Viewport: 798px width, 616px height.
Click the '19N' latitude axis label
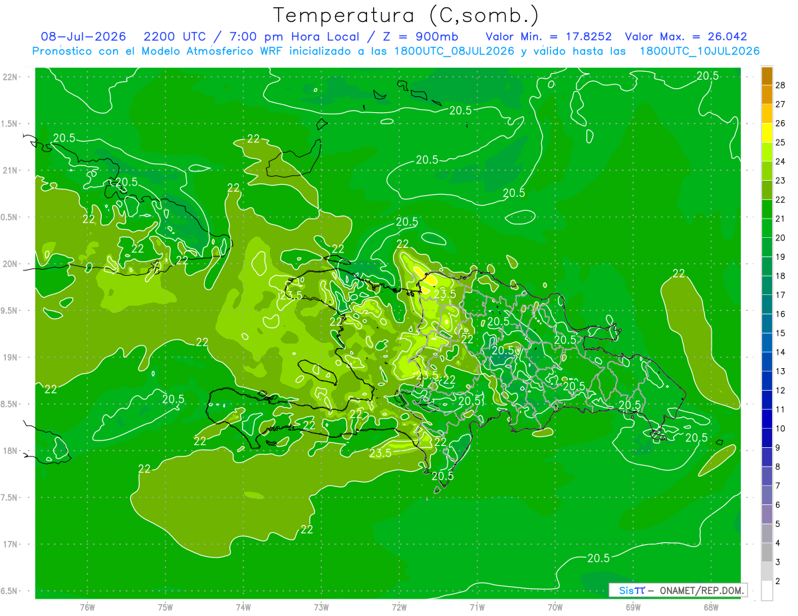click(11, 358)
